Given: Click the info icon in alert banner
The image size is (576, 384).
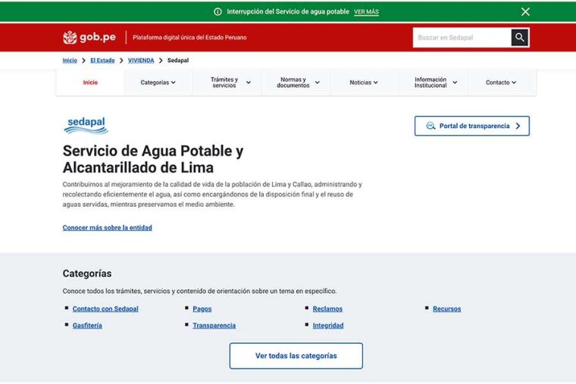Looking at the screenshot, I should click(218, 12).
